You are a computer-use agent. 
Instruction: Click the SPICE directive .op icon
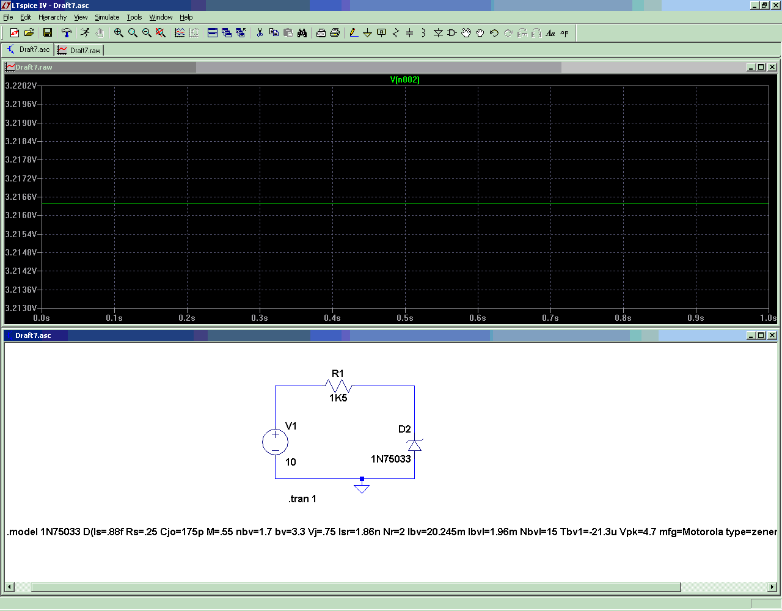point(565,33)
